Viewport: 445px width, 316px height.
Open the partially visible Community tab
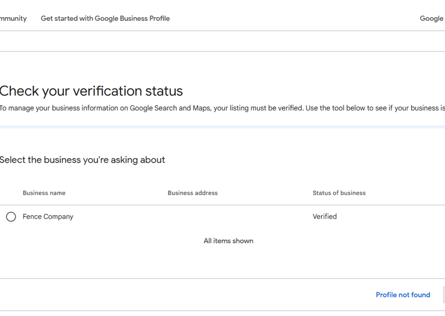coord(13,19)
